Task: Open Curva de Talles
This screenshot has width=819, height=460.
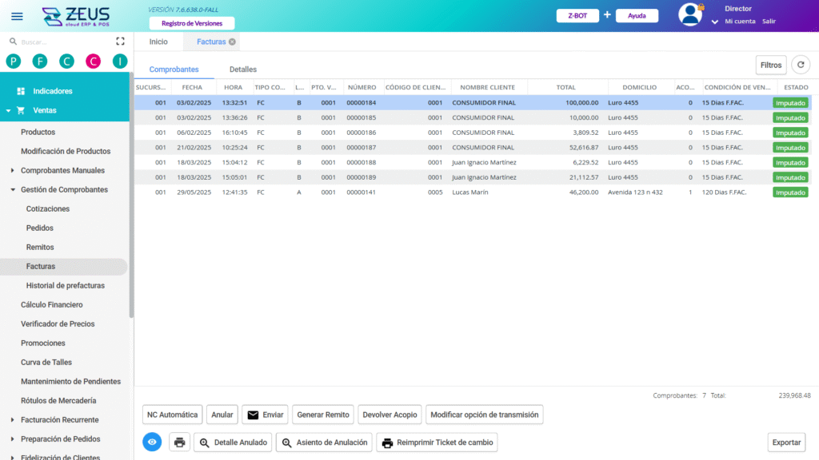Action: (46, 363)
